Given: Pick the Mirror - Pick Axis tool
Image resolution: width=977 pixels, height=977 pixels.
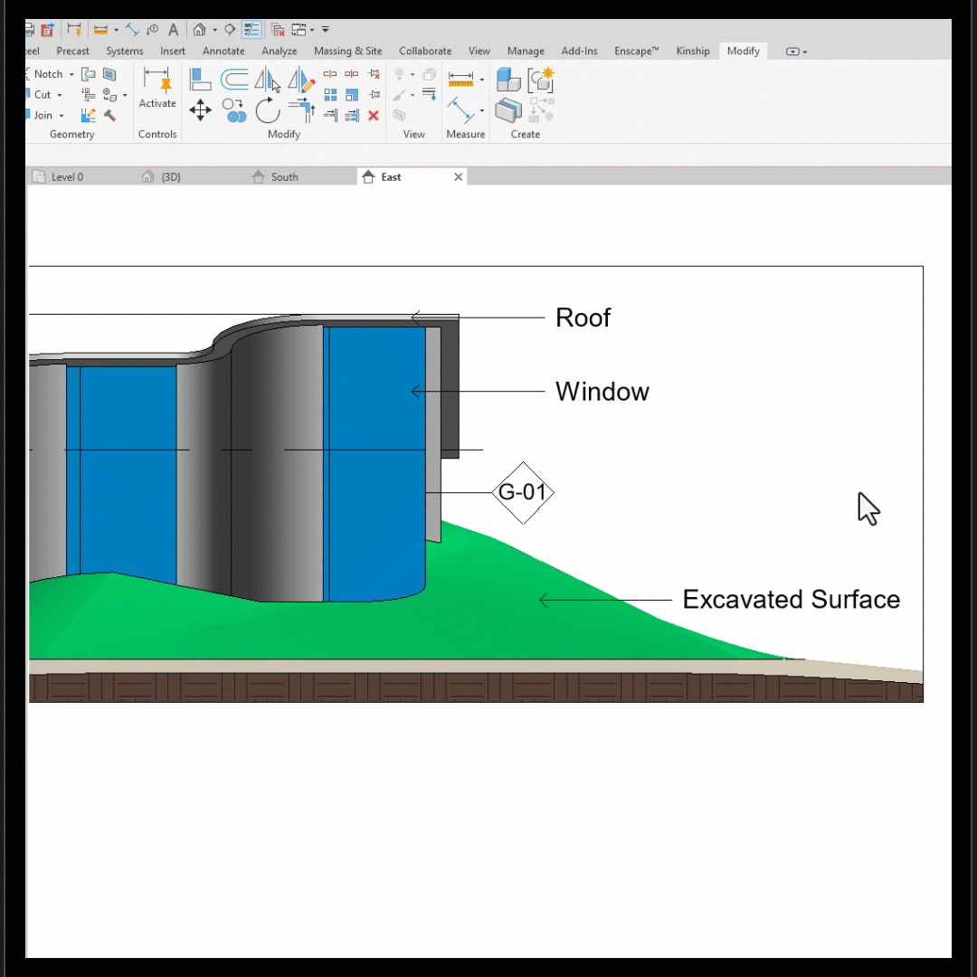Looking at the screenshot, I should 267,80.
